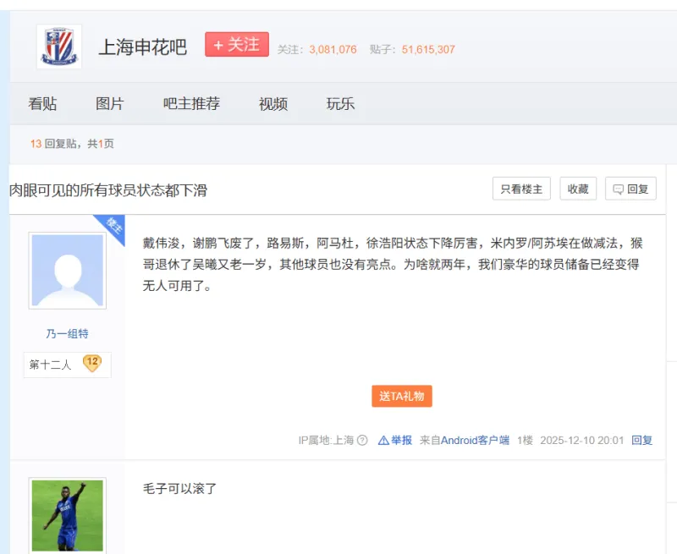Screen dimensions: 677x554
Task: Click the 收藏 button to bookmark thread
Action: click(x=578, y=189)
